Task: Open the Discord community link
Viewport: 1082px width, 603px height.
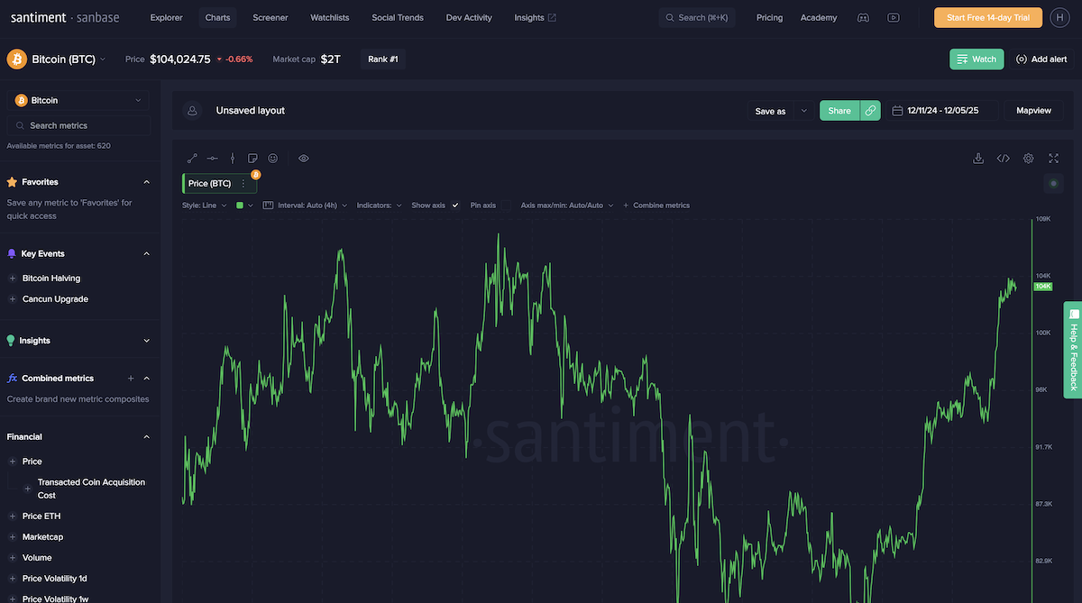Action: coord(863,17)
